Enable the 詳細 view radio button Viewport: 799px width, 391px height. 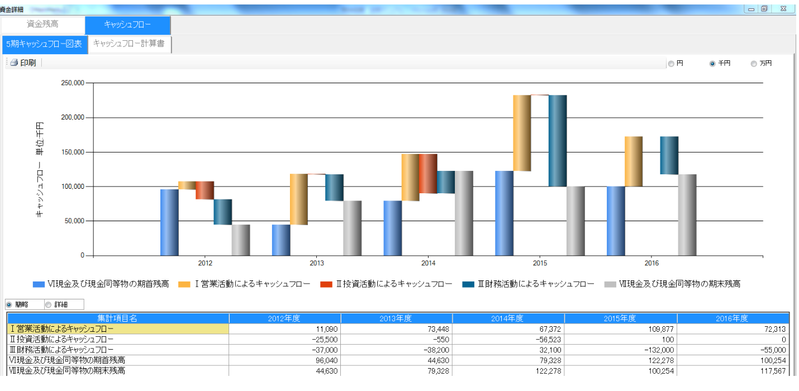(x=48, y=304)
